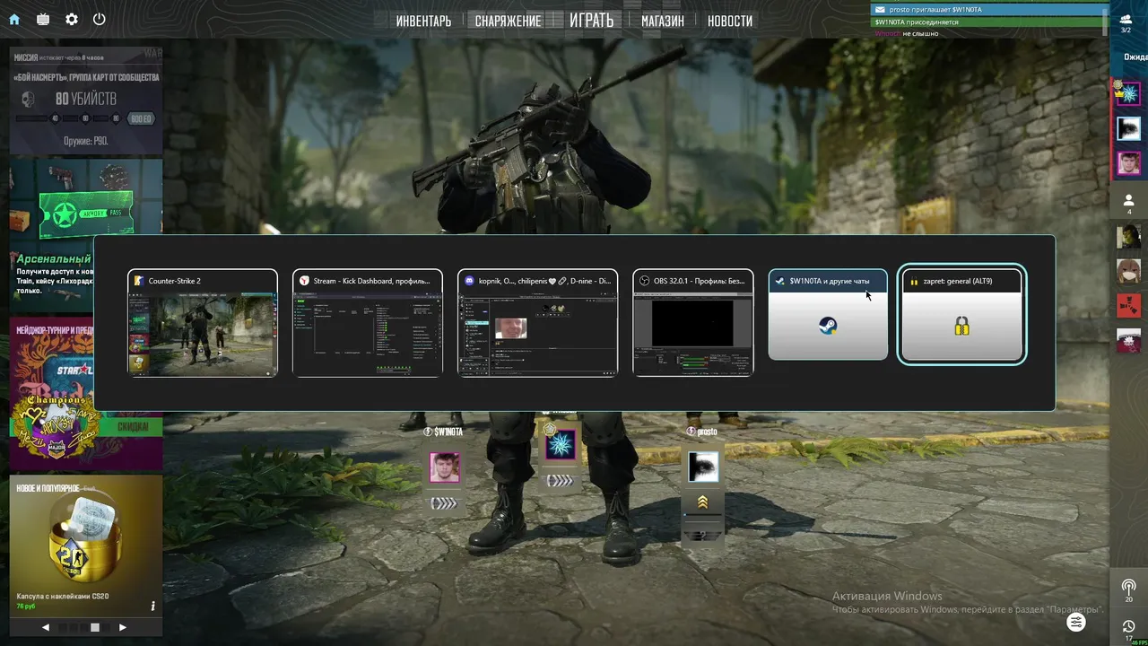The image size is (1148, 646).
Task: Go to the CS2 home screen icon
Action: (14, 19)
